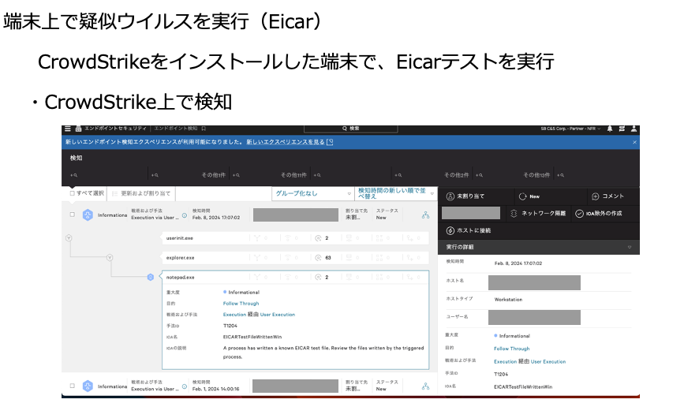Screen dimensions: 699x418
Task: Click info icon beside Execution via User in Feb. 1 row
Action: coord(184,386)
